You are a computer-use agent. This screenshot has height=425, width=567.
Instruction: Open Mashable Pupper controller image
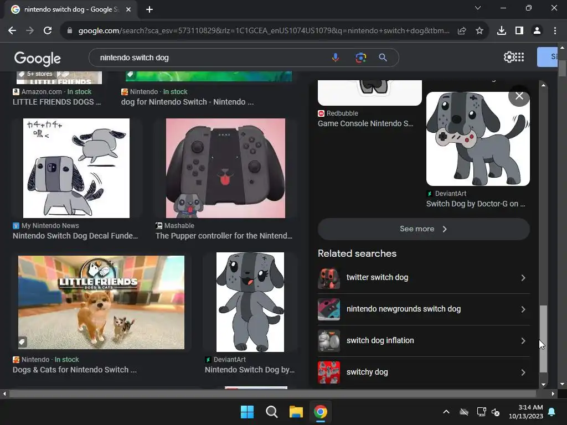pos(225,168)
